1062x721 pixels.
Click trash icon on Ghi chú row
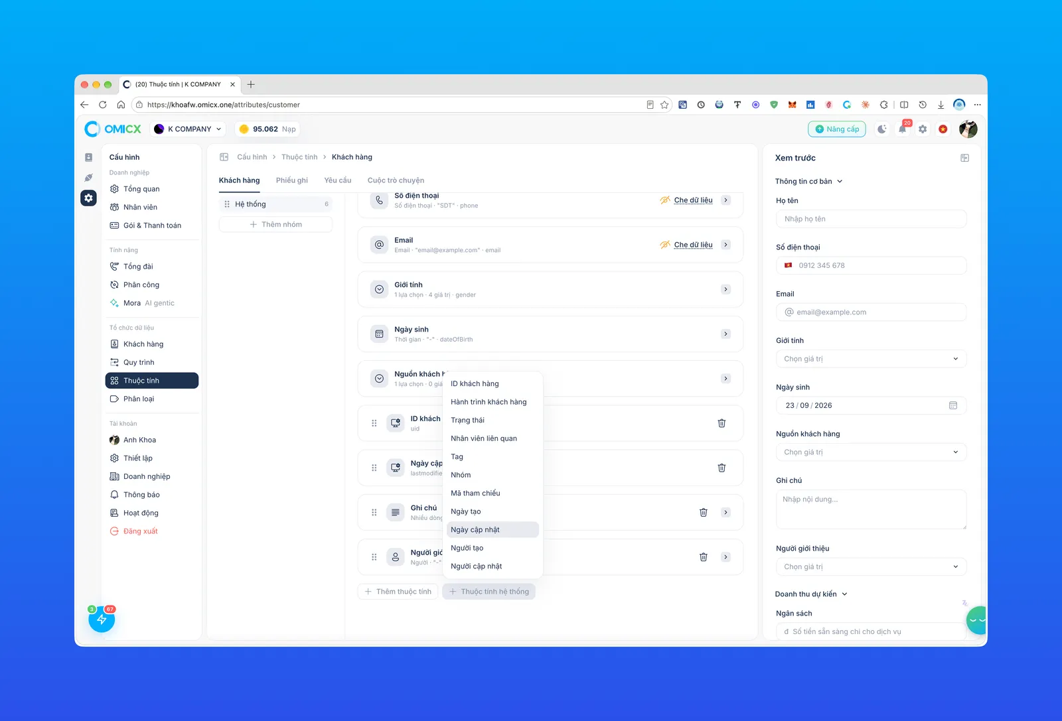point(704,512)
